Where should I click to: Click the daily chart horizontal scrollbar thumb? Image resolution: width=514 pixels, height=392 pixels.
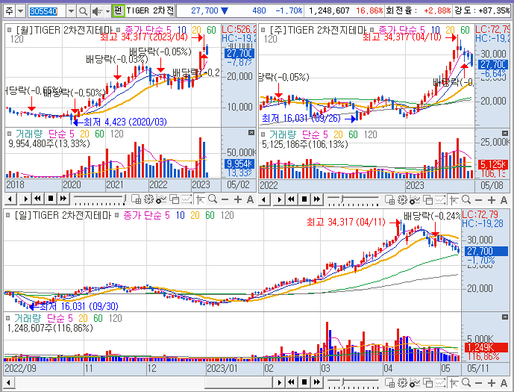[x=238, y=382]
